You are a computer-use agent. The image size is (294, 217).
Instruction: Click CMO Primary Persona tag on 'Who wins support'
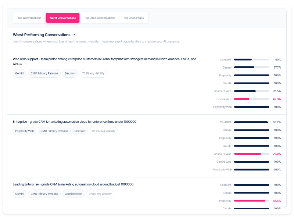pos(44,73)
